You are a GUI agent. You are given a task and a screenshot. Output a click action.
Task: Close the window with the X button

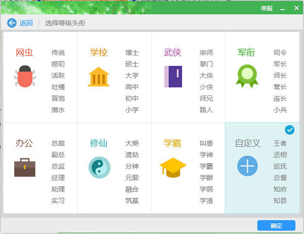click(296, 8)
